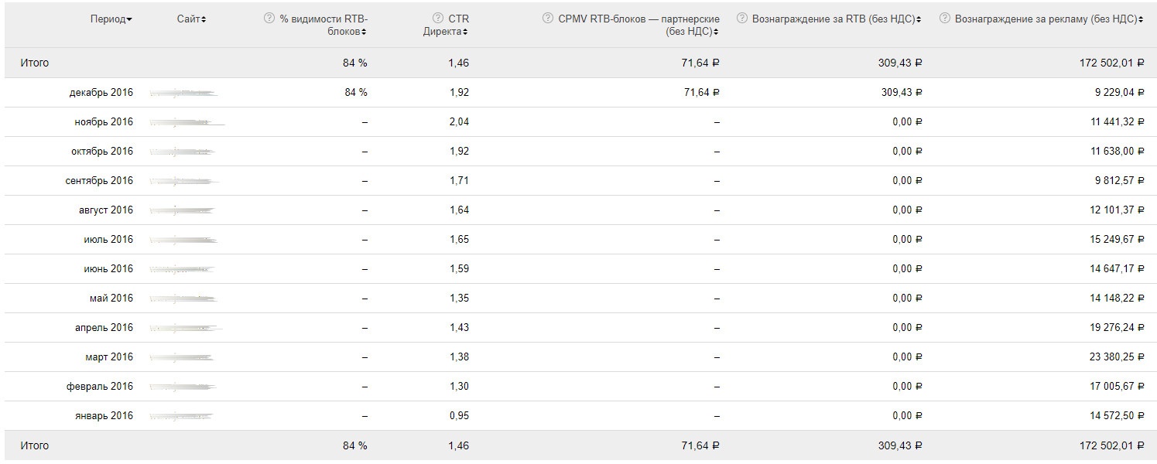Viewport: 1157px width, 464px height.
Task: Select the март 2016 period cell
Action: [108, 357]
